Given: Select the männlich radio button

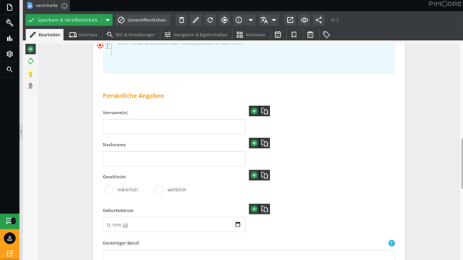Looking at the screenshot, I should [109, 189].
